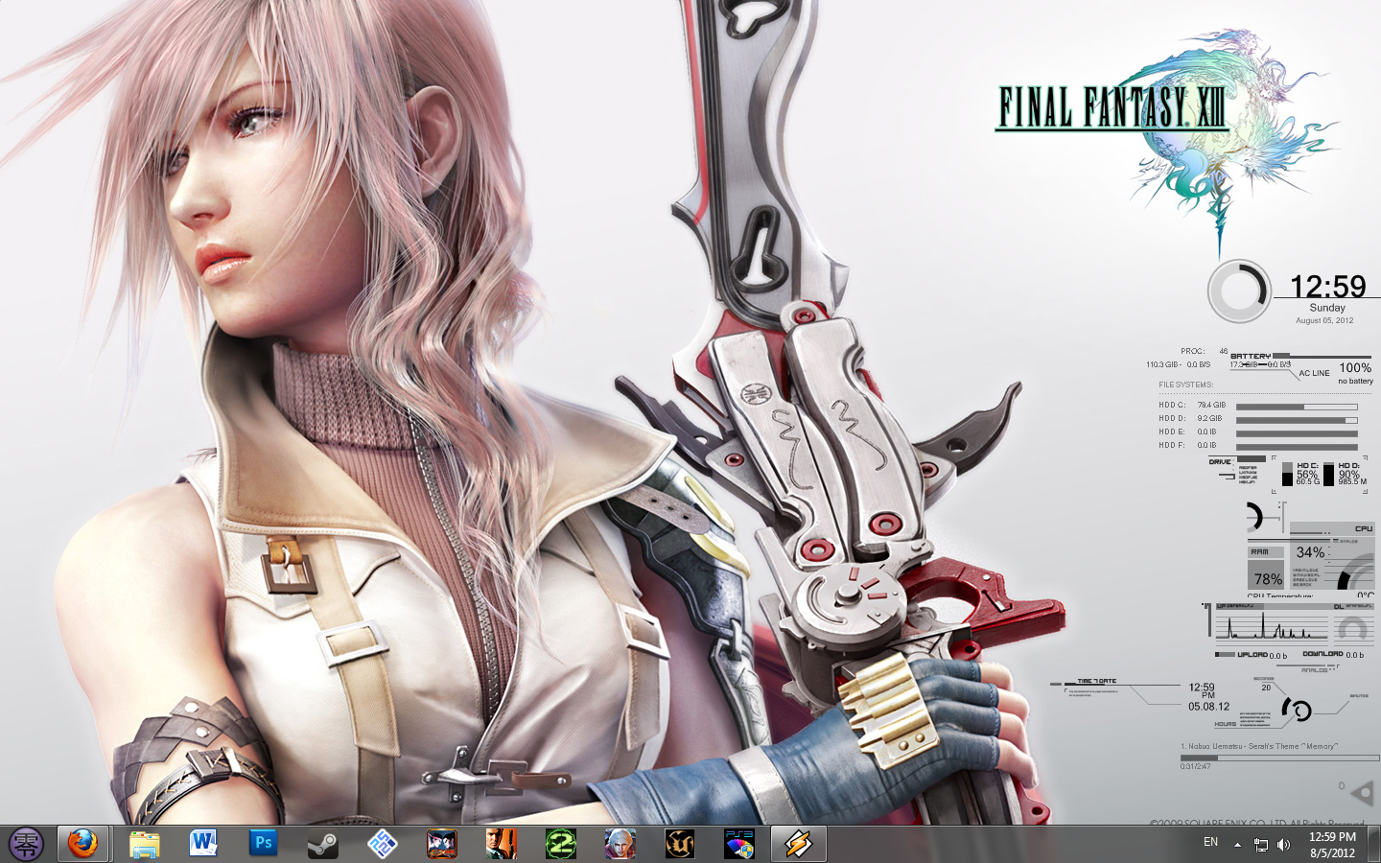This screenshot has height=863, width=1381.
Task: Click the "DOWNLOAD 0.0 b" readout
Action: coord(1333,655)
